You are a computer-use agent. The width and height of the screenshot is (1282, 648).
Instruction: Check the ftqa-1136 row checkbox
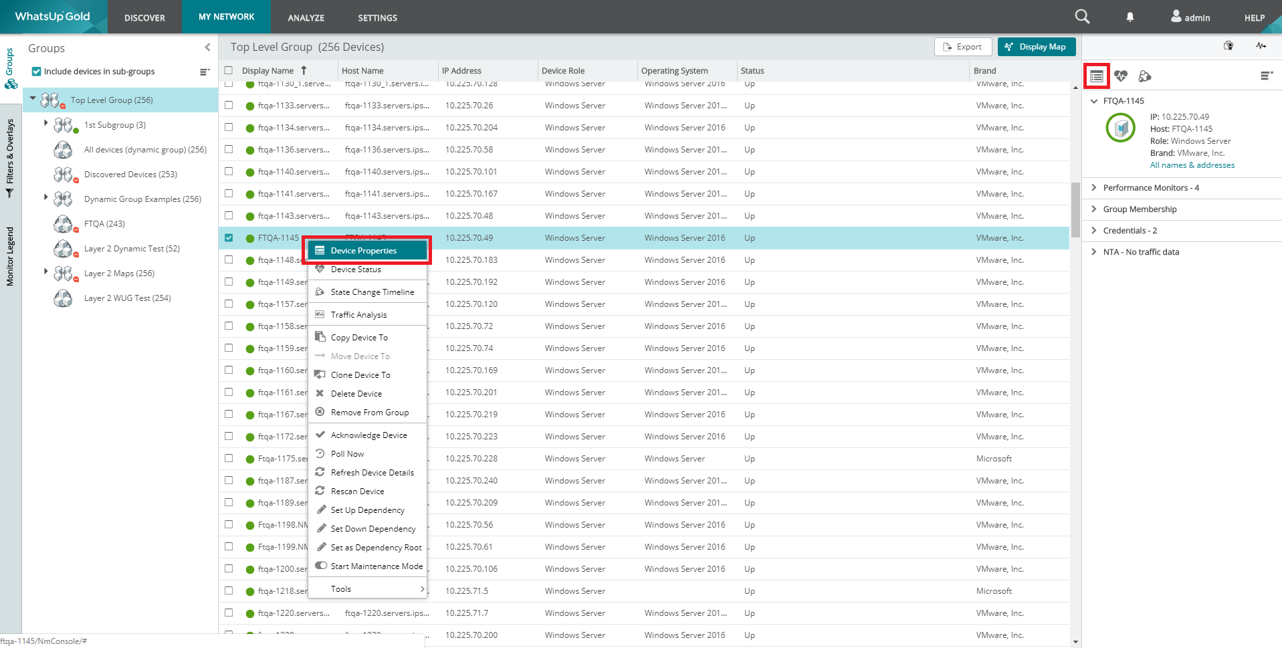coord(229,149)
